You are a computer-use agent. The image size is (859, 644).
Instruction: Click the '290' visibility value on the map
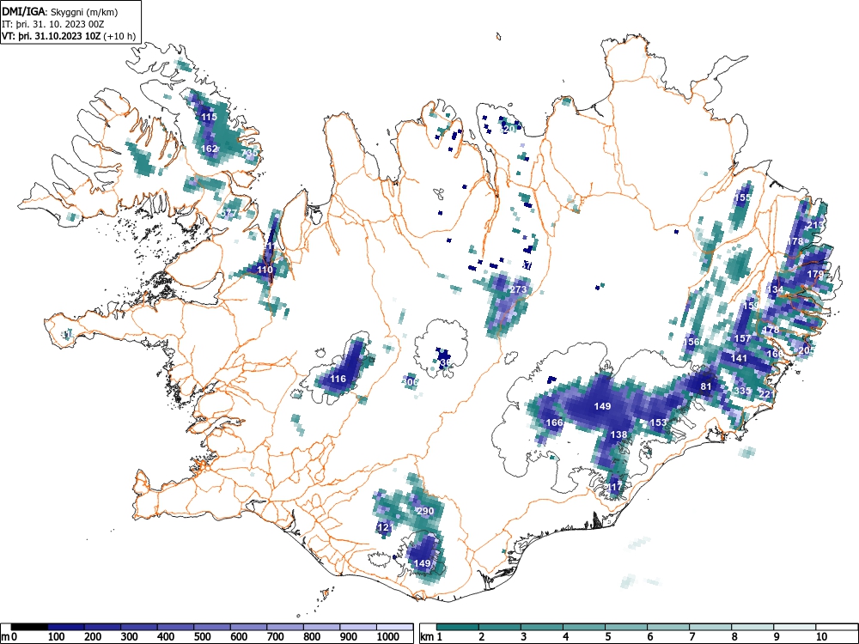click(x=425, y=511)
